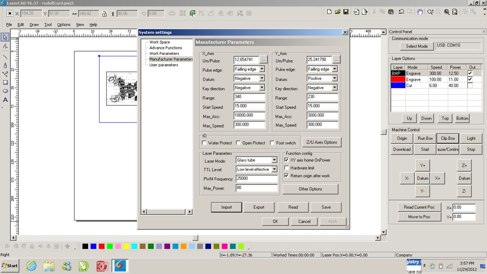Select the Line drawing tool

(5, 57)
